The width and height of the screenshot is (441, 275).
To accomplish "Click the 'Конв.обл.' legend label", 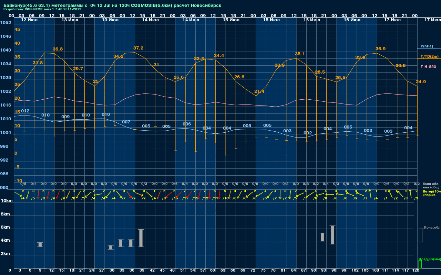I will click(432, 228).
